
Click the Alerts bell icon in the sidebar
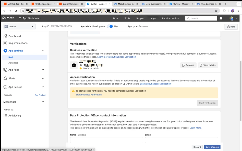click(5, 78)
